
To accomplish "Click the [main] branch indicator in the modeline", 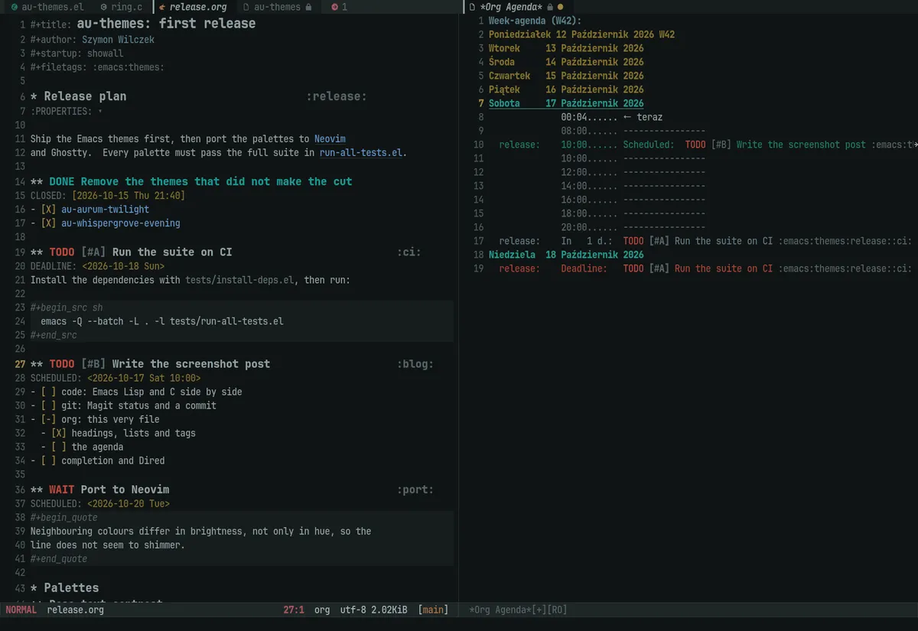I will (433, 610).
